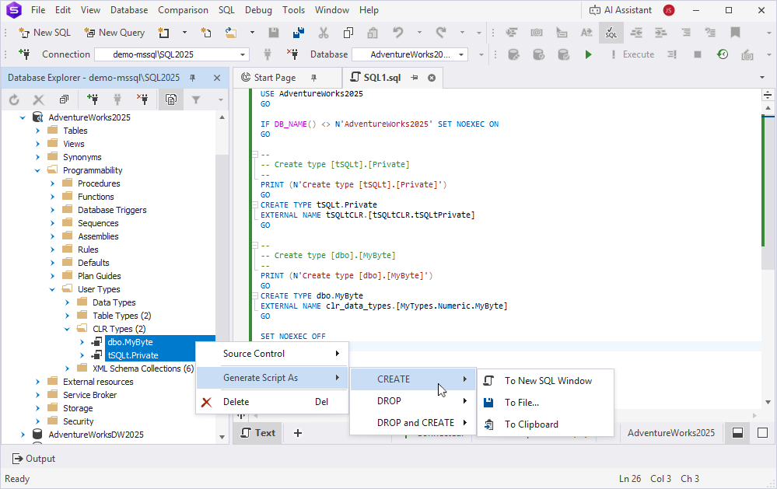Image resolution: width=777 pixels, height=489 pixels.
Task: Open the Connection dropdown demo-mssql\SQL2025
Action: click(171, 54)
